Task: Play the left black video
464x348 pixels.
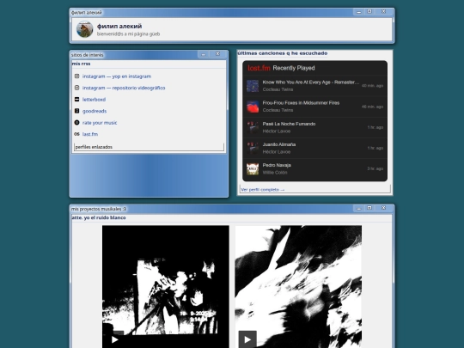Action: tap(115, 339)
